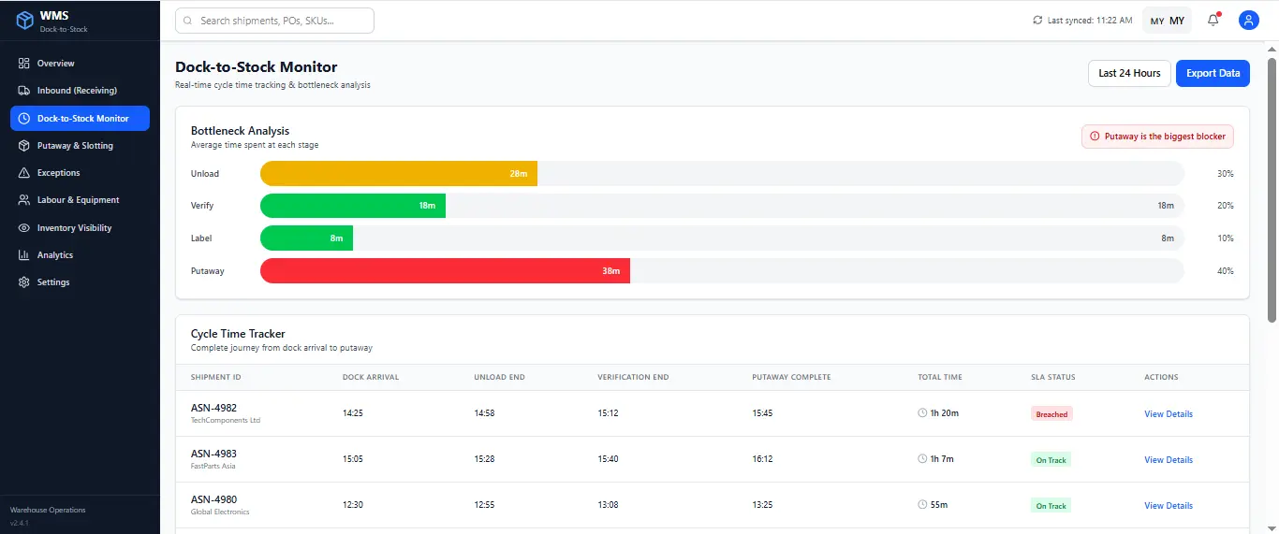Click the notification bell icon
The height and width of the screenshot is (534, 1279).
(x=1213, y=21)
